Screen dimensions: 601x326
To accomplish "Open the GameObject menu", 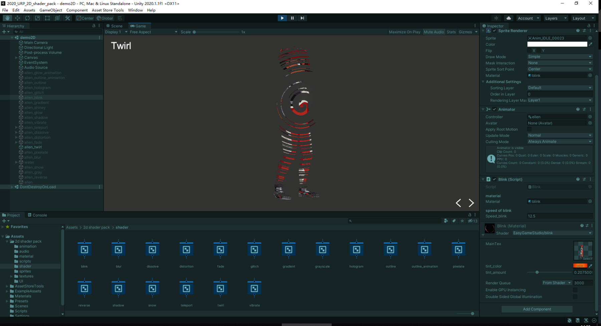I will coord(50,10).
